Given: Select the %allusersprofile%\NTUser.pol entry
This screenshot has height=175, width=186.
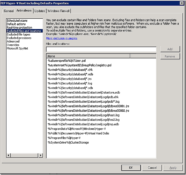Looking at the screenshot, I should click(67, 61).
